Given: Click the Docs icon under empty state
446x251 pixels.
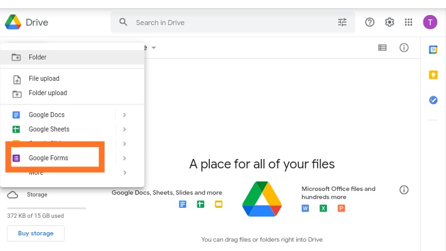Looking at the screenshot, I should 183,204.
